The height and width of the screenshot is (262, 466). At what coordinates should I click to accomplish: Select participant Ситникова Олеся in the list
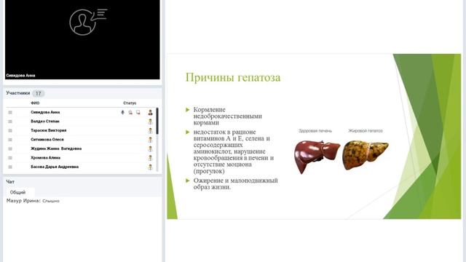(x=47, y=140)
